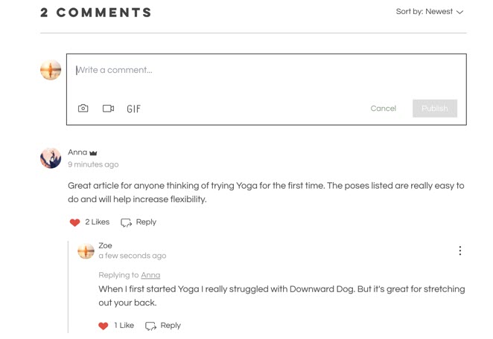Click the Zoe username
The height and width of the screenshot is (339, 493).
coord(105,245)
